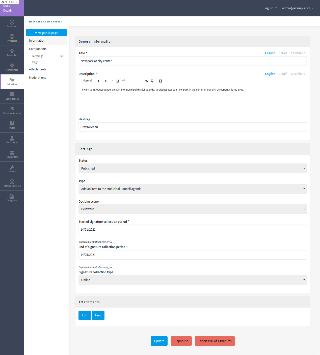Insert link in description editor

(x=146, y=81)
